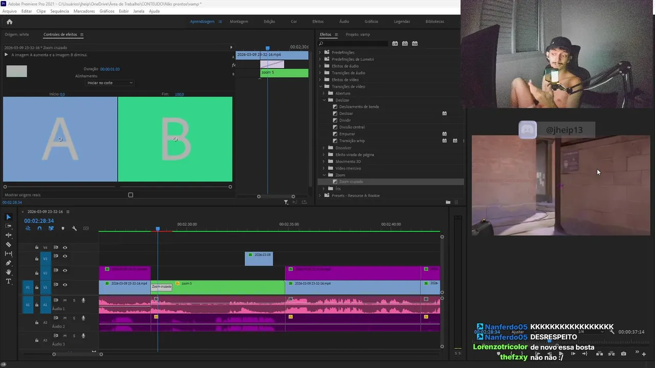This screenshot has width=655, height=368.
Task: Go to the Home screen icon
Action: 9,21
